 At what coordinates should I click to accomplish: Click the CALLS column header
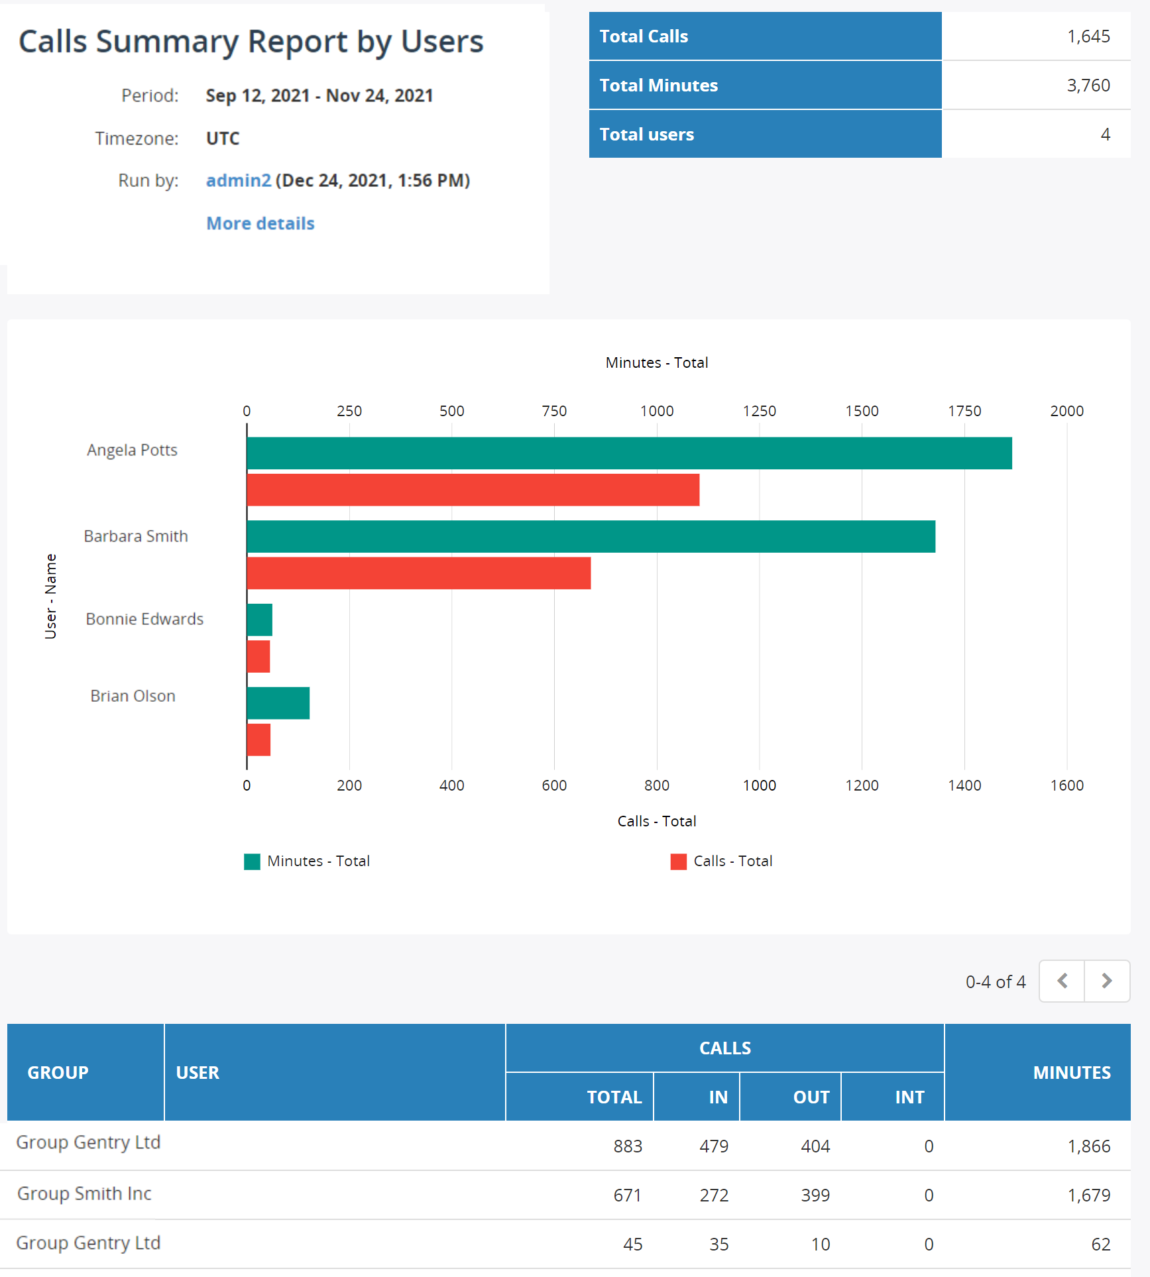click(725, 1048)
